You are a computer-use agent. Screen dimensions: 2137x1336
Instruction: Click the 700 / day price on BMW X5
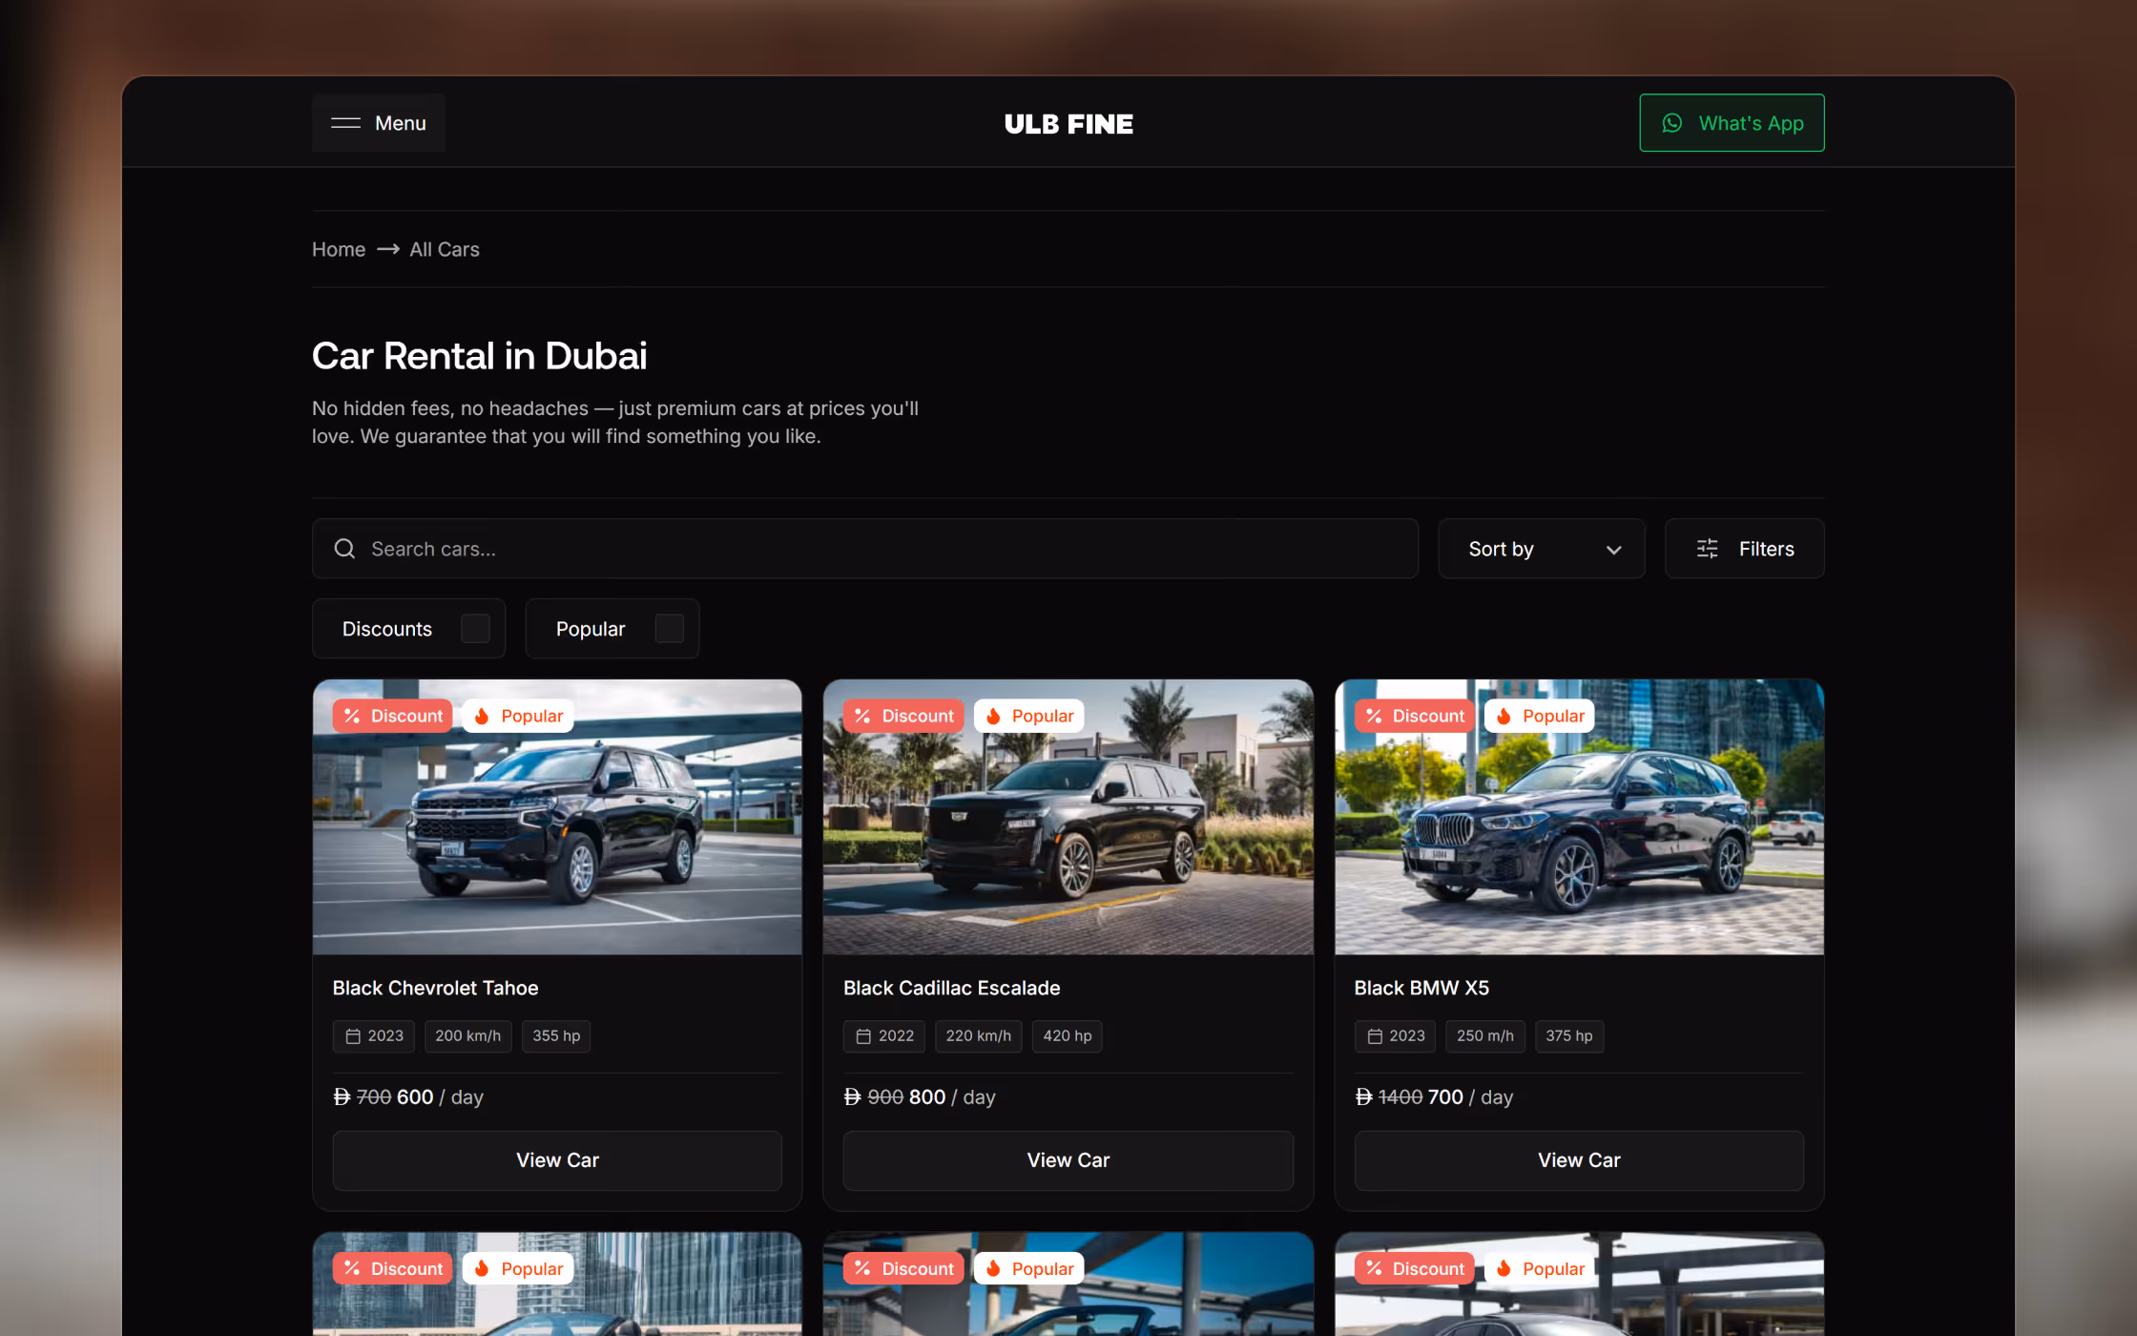[x=1470, y=1097]
